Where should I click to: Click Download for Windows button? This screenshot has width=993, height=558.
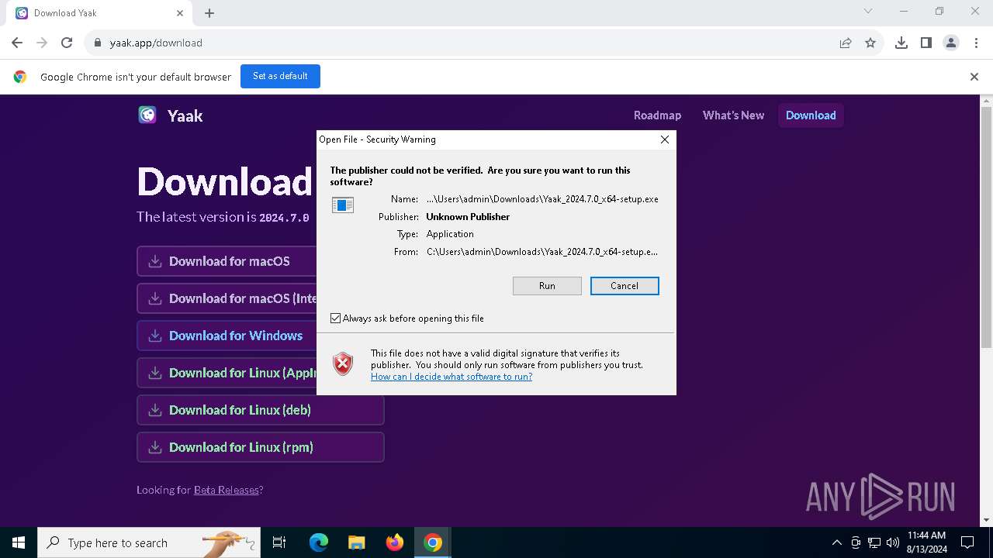point(227,336)
